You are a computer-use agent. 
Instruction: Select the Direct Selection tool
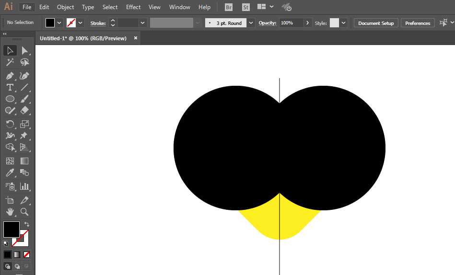click(24, 50)
